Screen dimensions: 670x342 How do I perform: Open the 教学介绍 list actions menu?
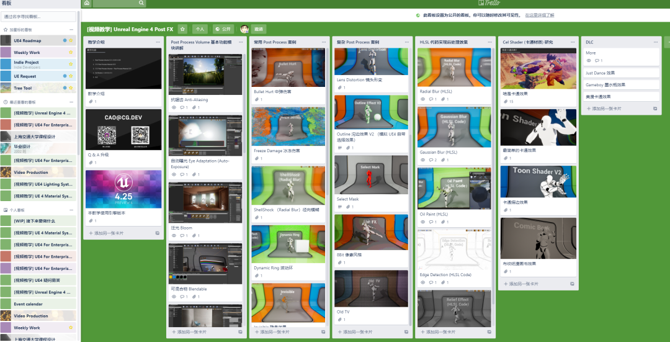click(x=158, y=42)
